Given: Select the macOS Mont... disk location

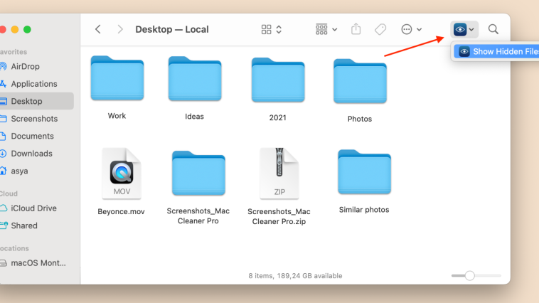Looking at the screenshot, I should coord(38,263).
